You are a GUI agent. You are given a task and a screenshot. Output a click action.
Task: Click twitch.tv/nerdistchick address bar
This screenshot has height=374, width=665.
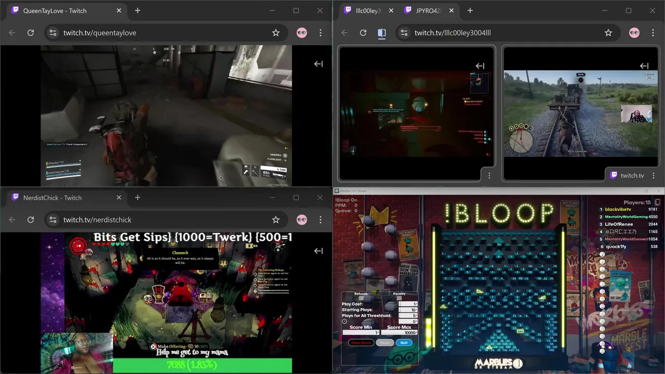point(166,220)
